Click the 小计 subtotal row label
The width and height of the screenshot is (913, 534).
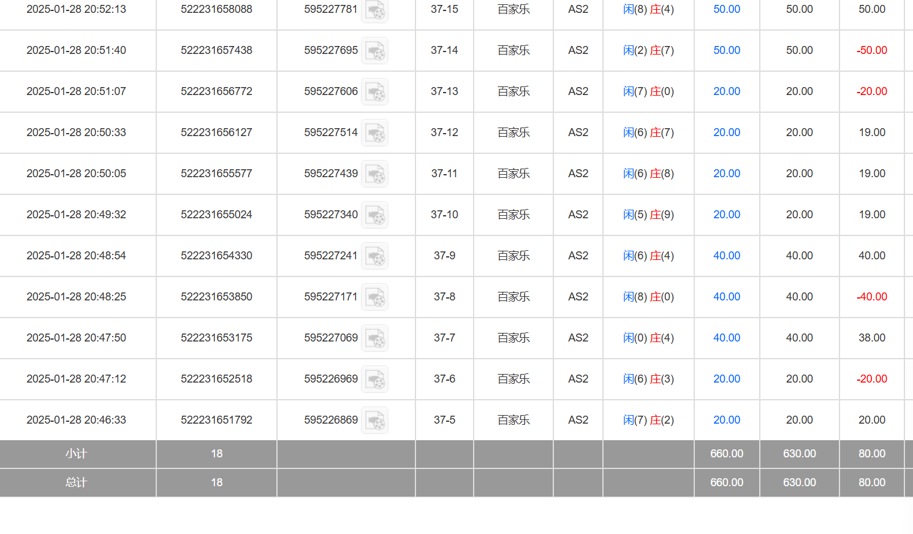click(x=77, y=454)
